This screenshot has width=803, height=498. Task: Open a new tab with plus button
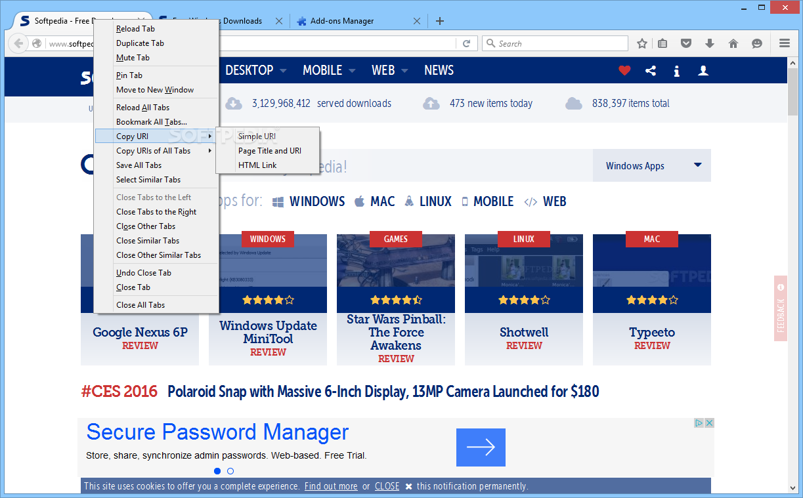click(x=440, y=21)
